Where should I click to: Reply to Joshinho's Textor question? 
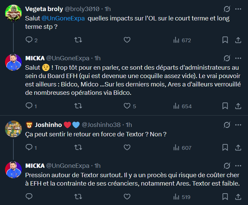pos(29,147)
